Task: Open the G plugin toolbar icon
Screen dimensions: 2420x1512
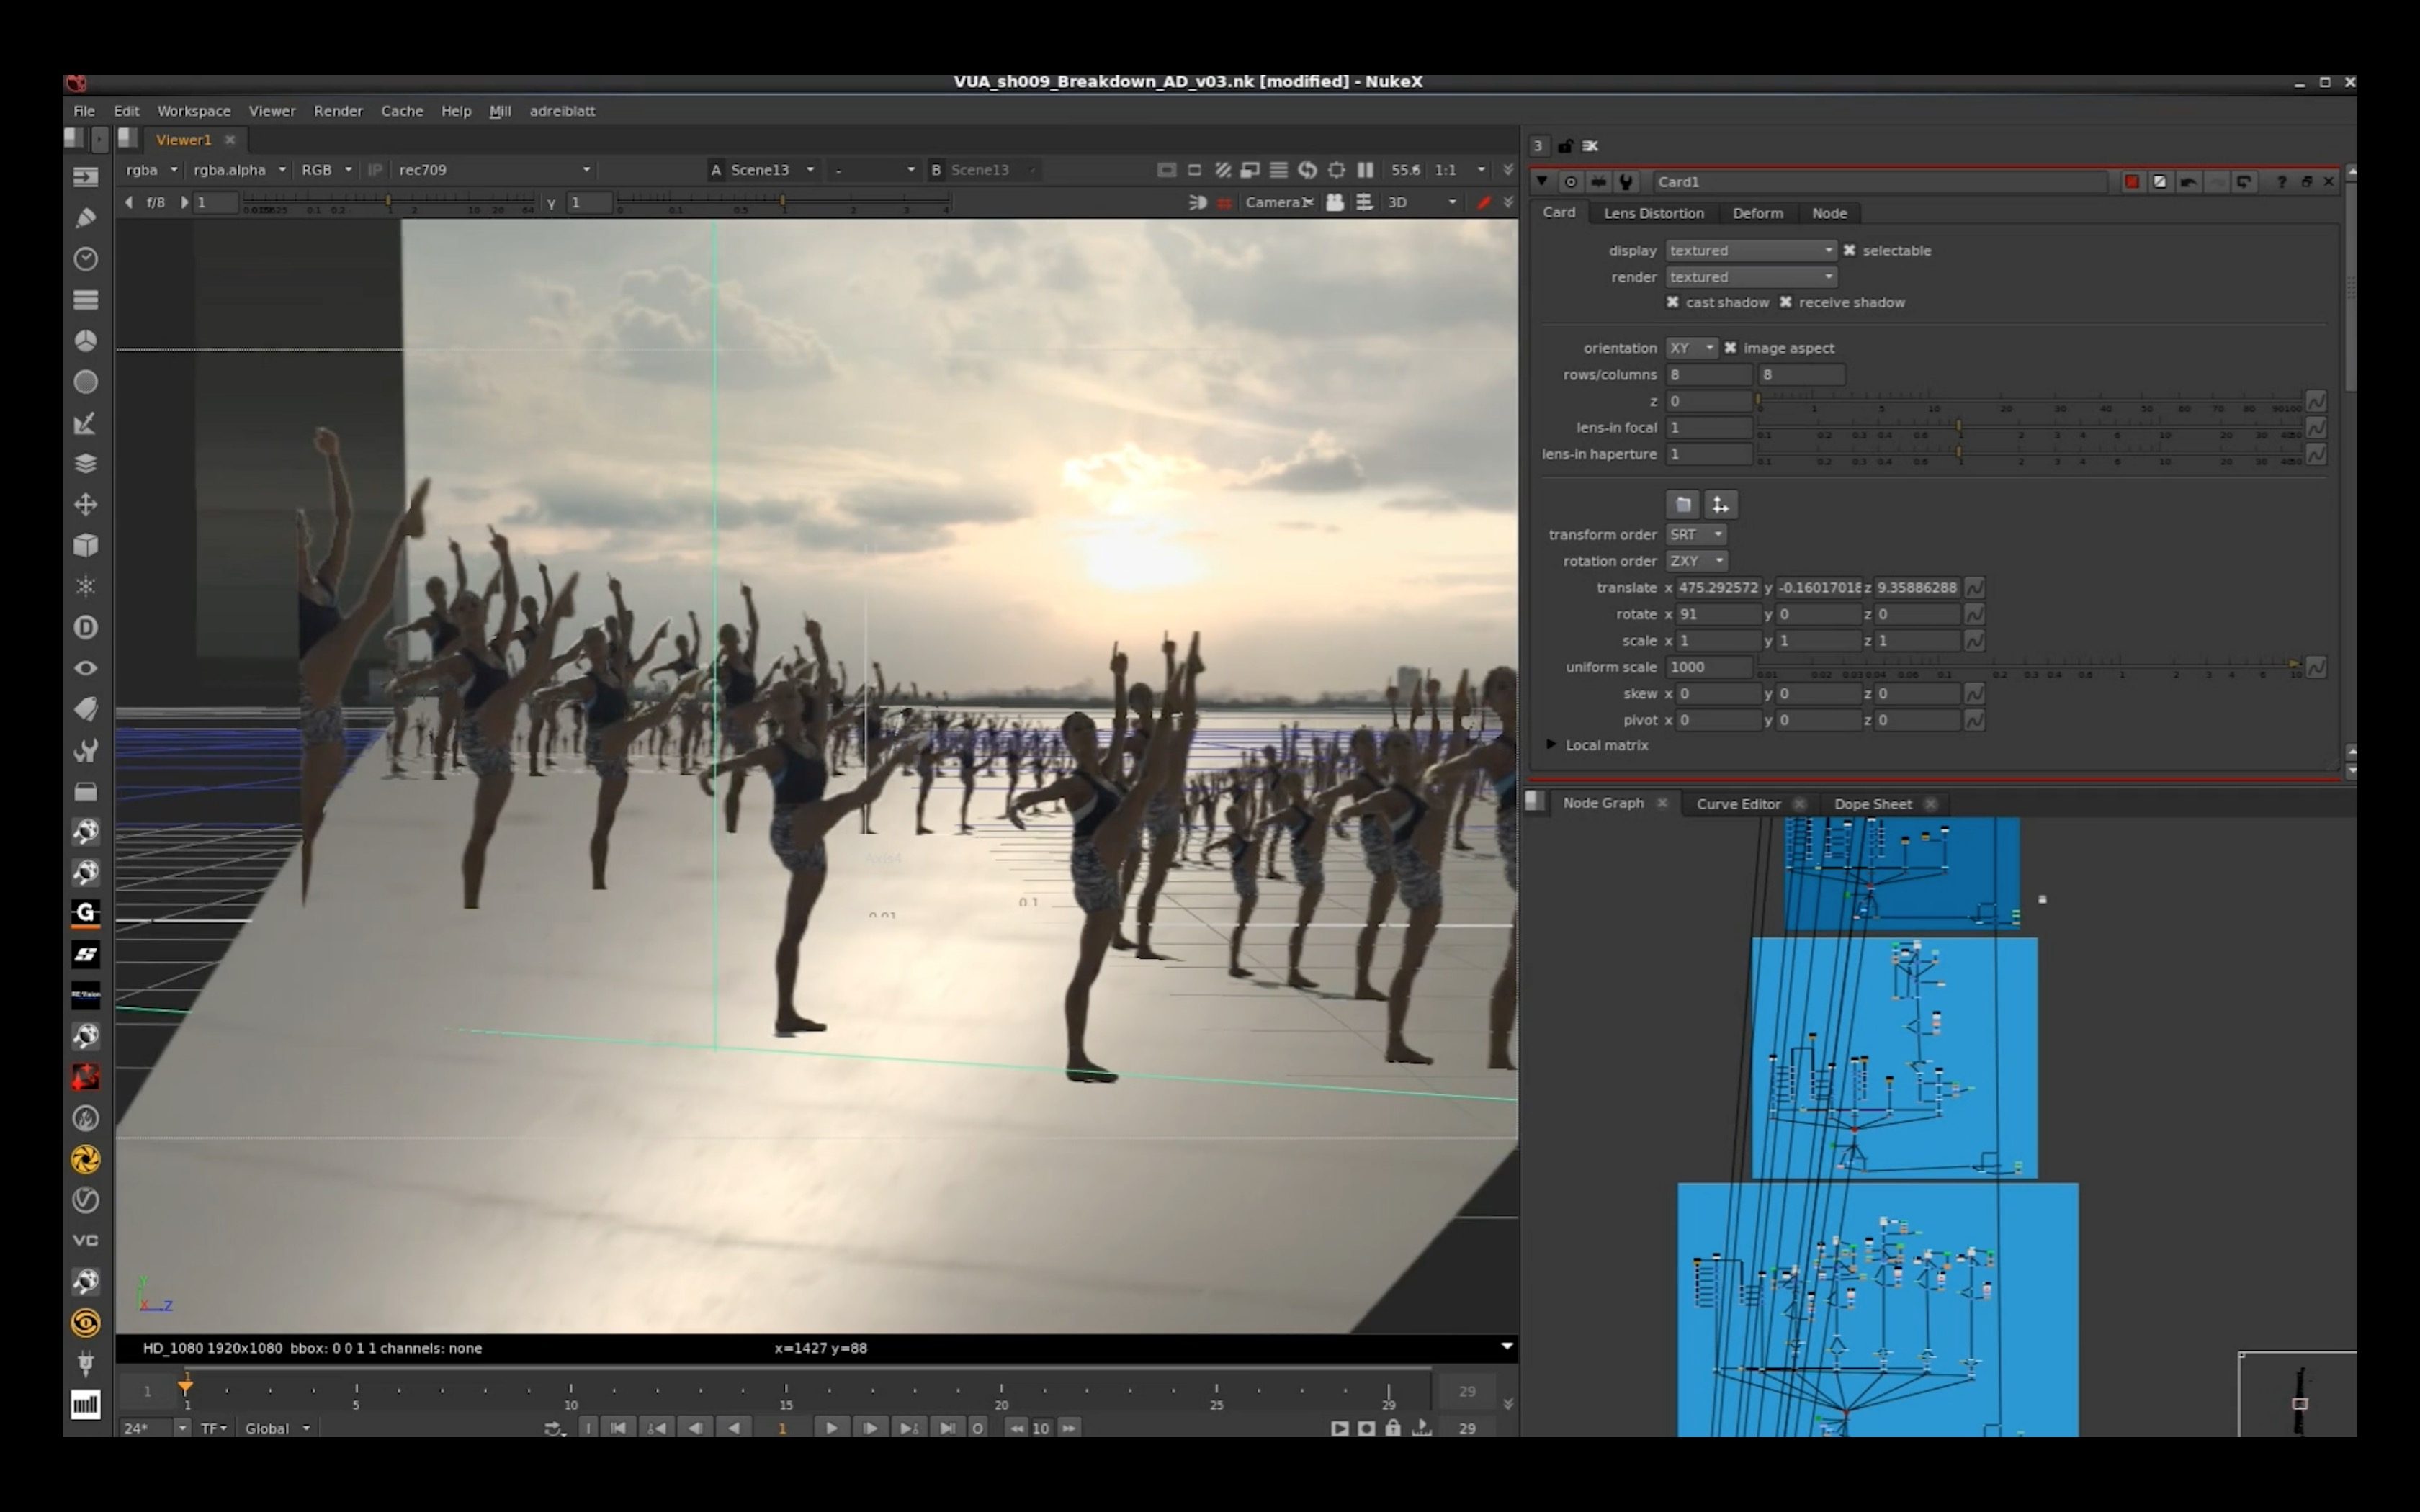Action: coord(86,913)
